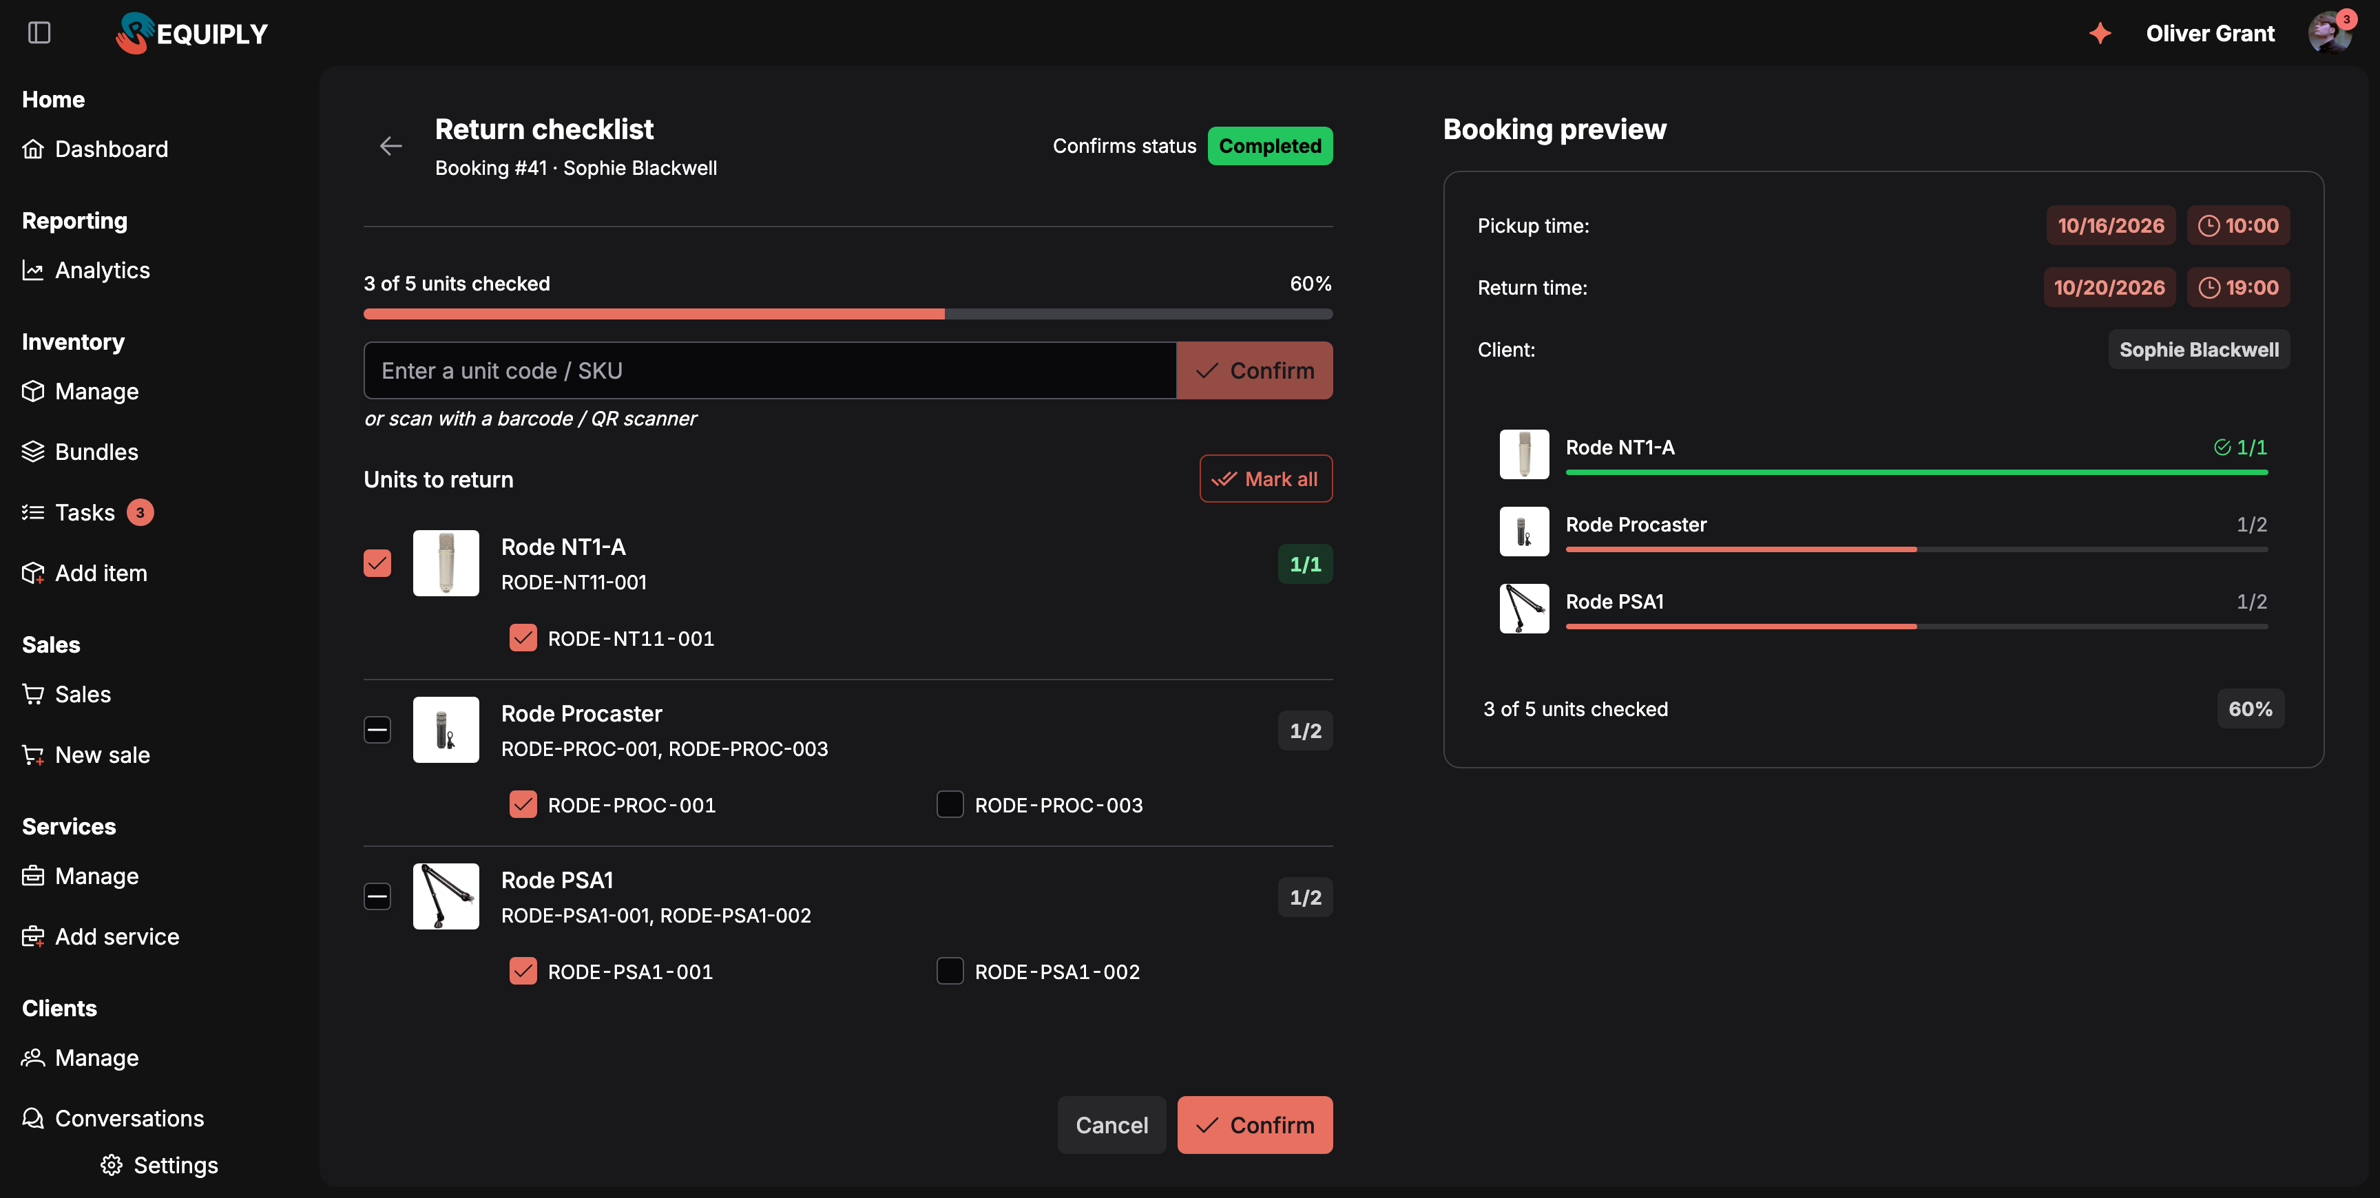This screenshot has width=2380, height=1198.
Task: Click the Equiply logo
Action: pos(192,33)
